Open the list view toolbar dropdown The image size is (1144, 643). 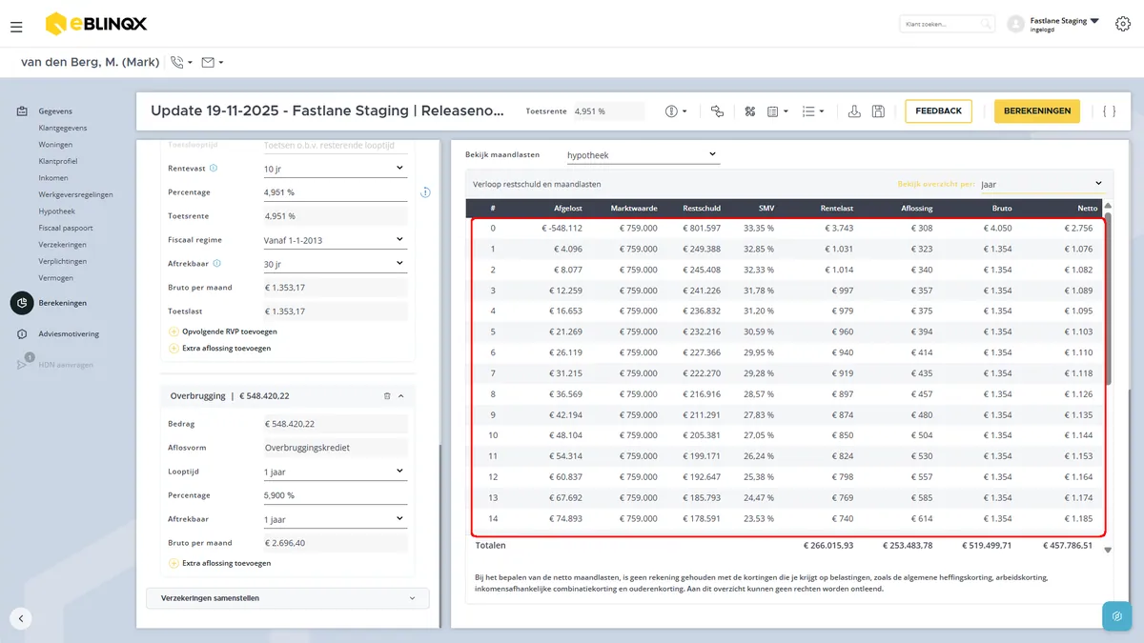813,111
